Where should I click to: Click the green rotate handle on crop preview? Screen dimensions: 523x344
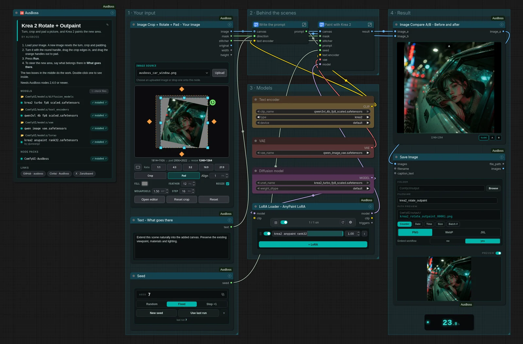pyautogui.click(x=212, y=103)
